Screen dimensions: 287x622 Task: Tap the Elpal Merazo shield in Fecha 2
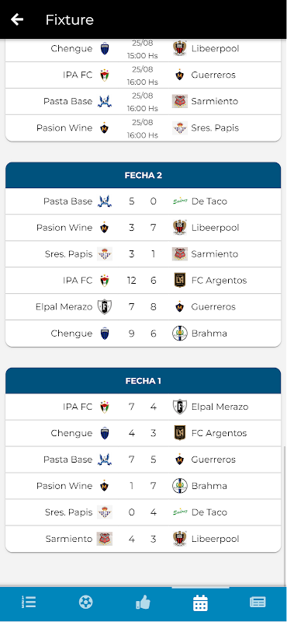coord(105,306)
